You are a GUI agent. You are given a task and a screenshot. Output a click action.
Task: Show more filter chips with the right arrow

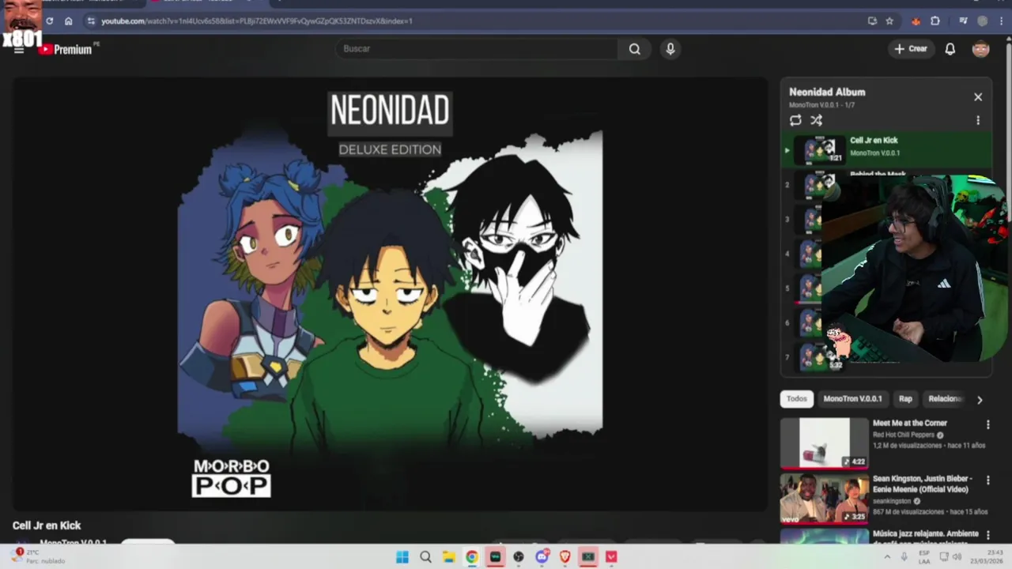point(980,400)
